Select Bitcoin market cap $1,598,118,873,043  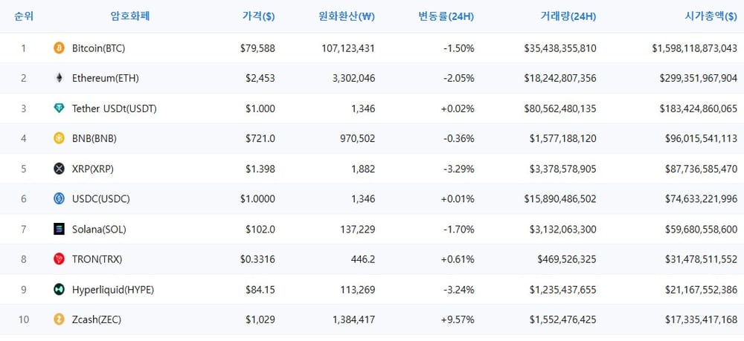tap(695, 48)
